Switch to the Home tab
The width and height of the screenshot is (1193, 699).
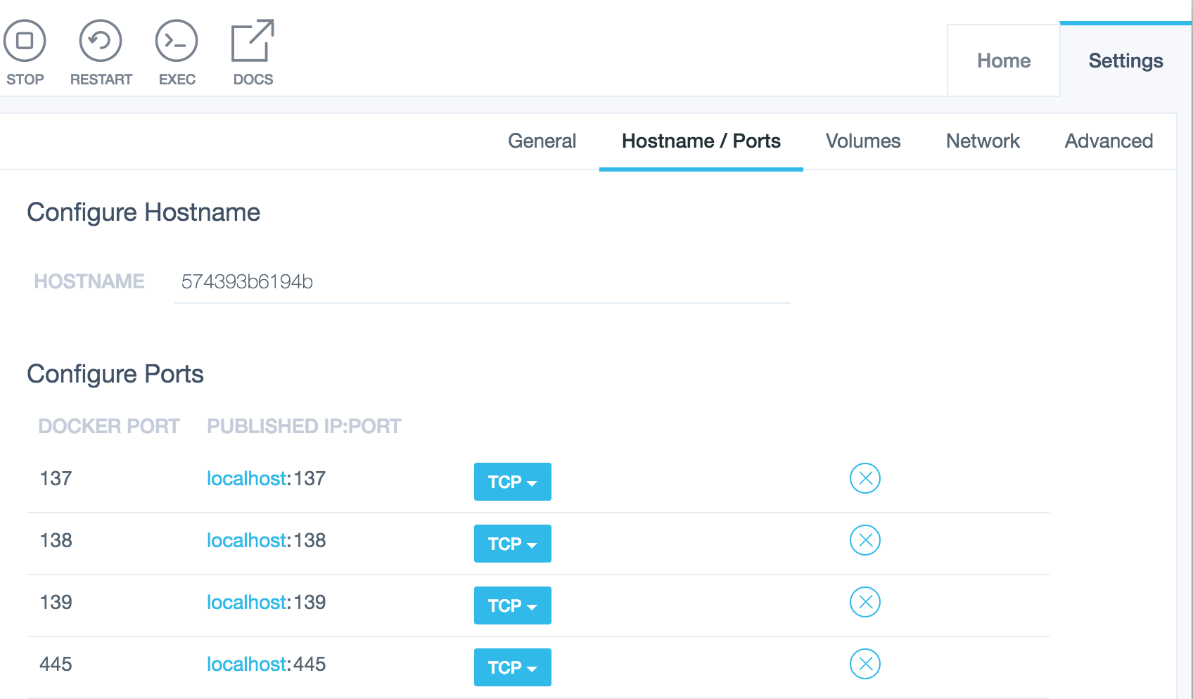click(x=1004, y=61)
